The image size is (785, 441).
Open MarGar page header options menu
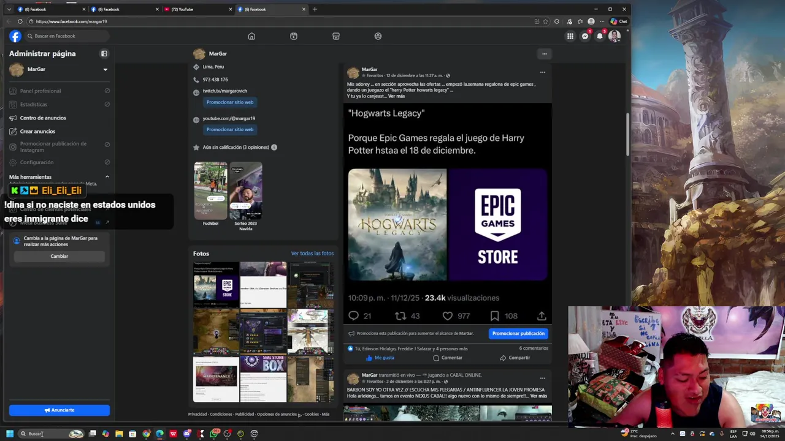[x=544, y=54]
